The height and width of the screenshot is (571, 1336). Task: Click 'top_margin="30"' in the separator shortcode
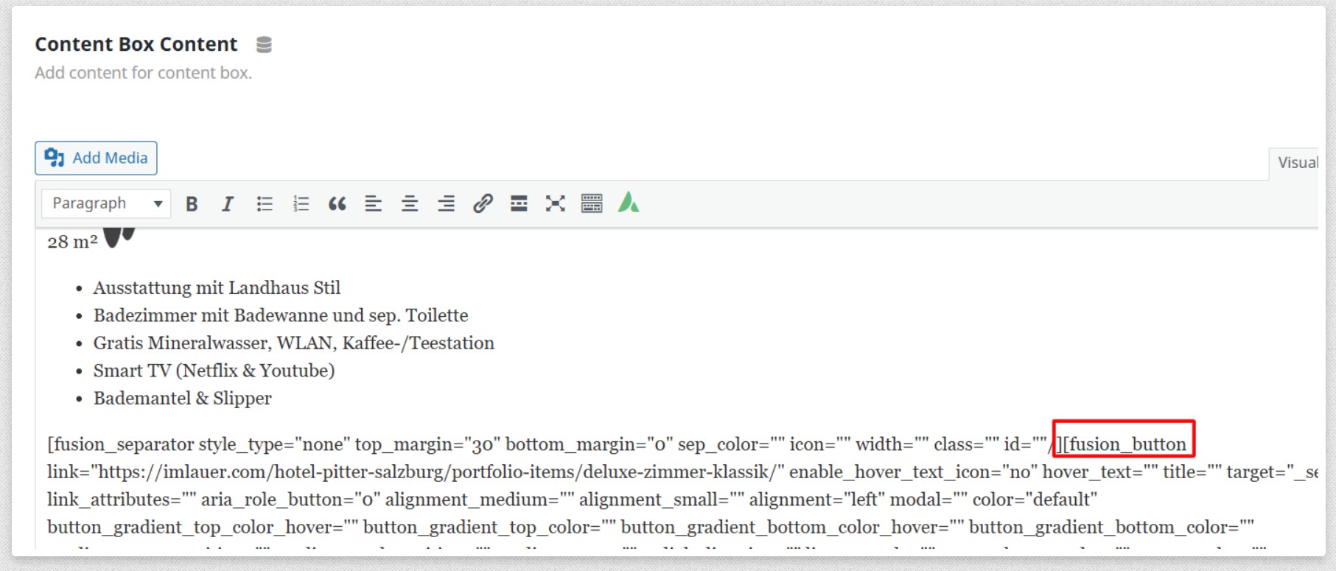[427, 445]
